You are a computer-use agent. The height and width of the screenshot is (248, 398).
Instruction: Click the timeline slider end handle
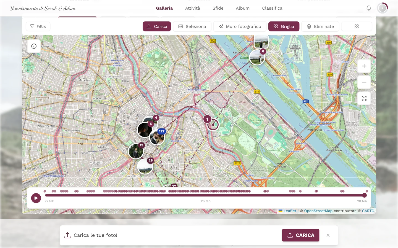[x=365, y=195]
